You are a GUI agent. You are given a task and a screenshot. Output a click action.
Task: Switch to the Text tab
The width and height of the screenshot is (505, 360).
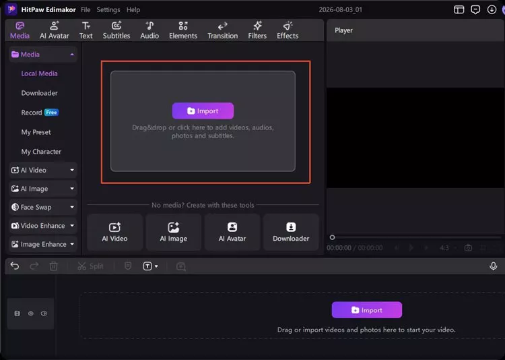click(86, 30)
